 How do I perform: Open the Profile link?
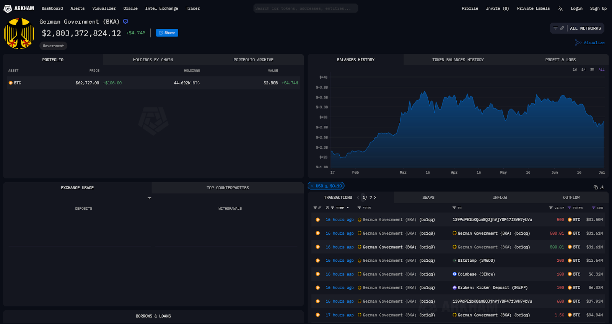(470, 8)
